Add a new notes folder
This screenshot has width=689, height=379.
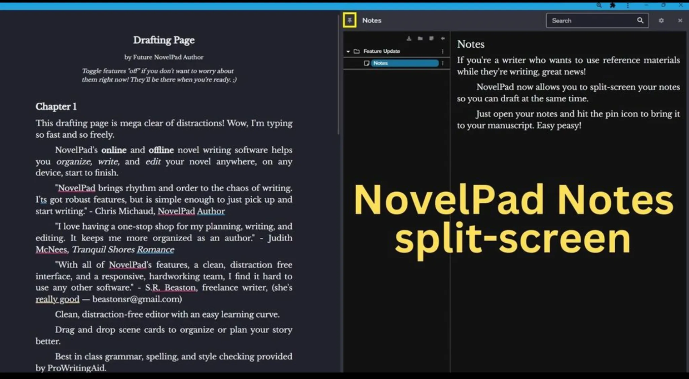(x=420, y=39)
